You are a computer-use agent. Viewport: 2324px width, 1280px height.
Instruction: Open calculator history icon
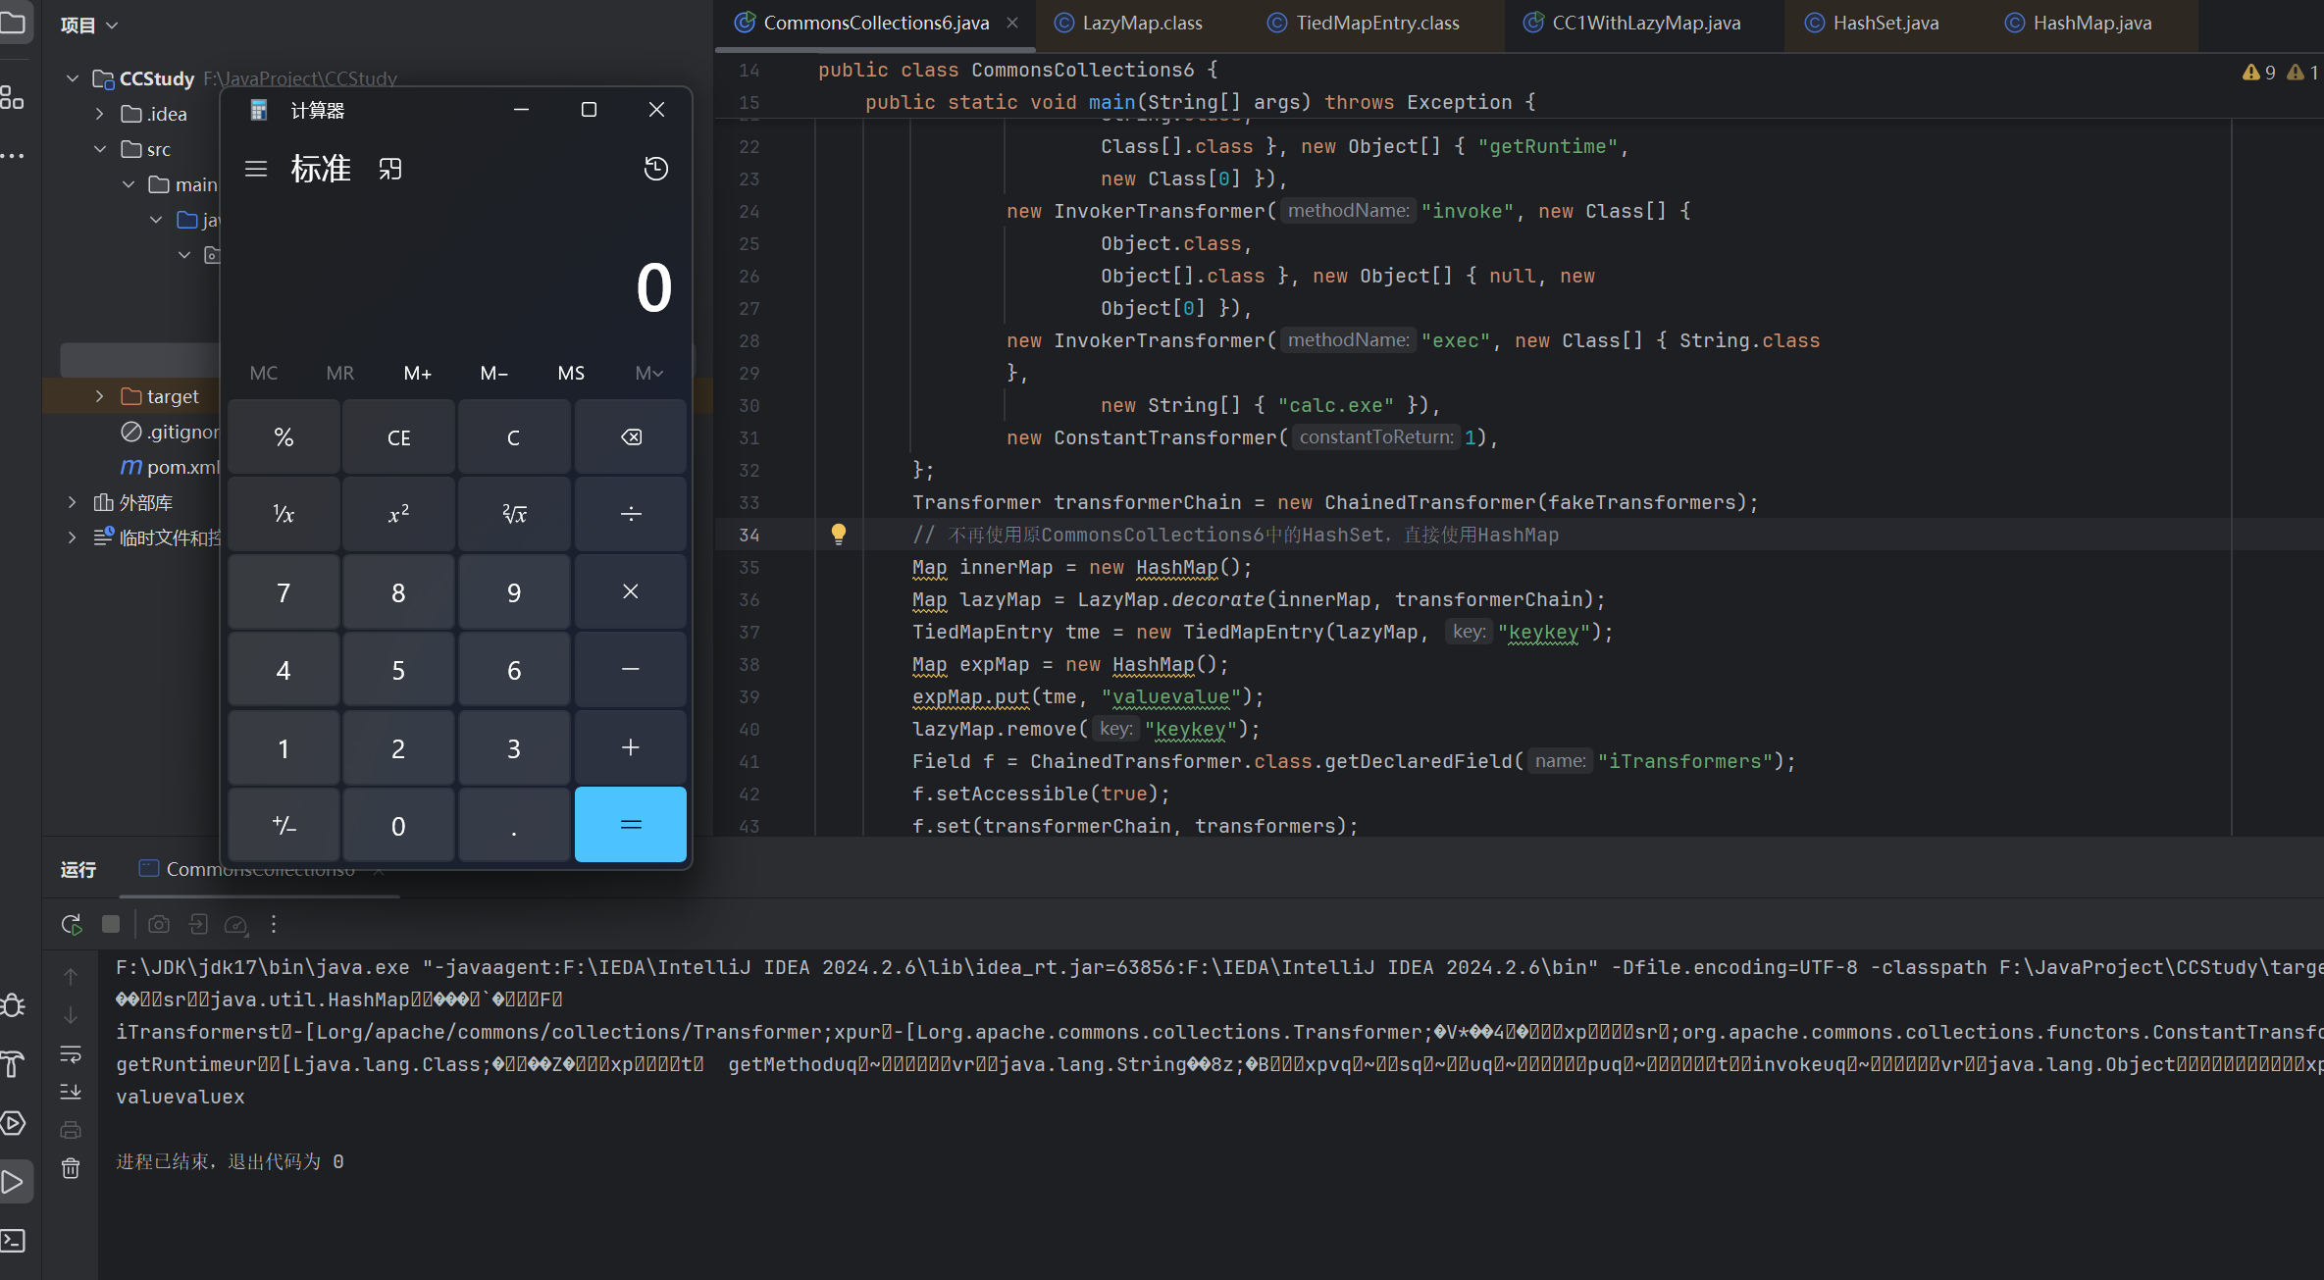(x=655, y=169)
